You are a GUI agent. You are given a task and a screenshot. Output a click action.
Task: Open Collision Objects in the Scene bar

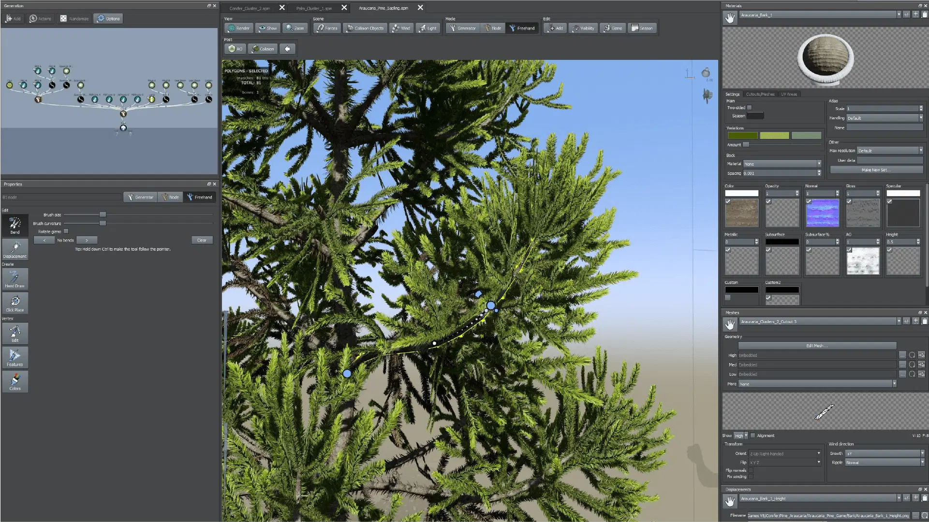(365, 28)
